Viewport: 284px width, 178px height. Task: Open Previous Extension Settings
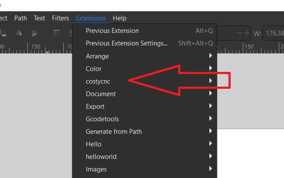tap(126, 43)
